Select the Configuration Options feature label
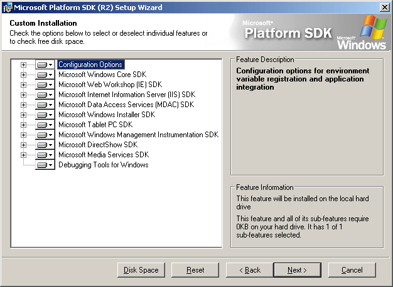 point(90,65)
